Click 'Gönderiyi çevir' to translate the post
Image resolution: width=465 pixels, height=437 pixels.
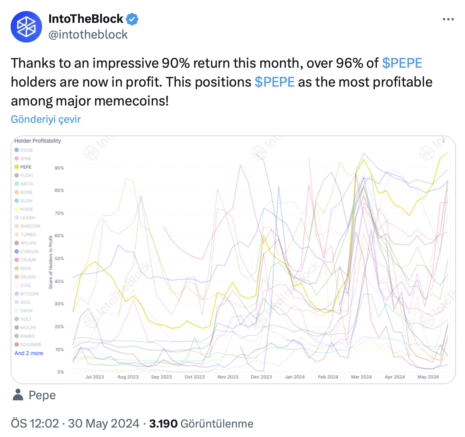(46, 119)
